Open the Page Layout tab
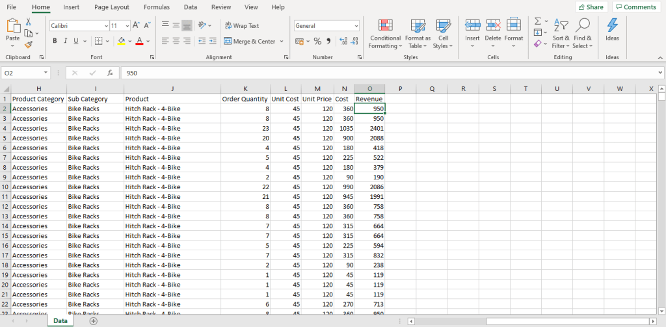Screen dimensions: 666x327 coord(111,7)
